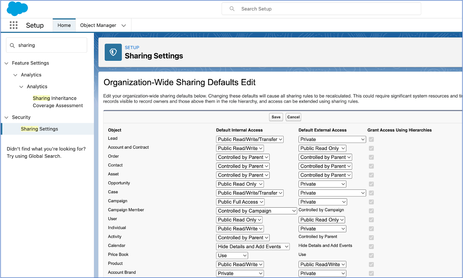This screenshot has height=278, width=463.
Task: Select the Home tab
Action: pos(64,25)
